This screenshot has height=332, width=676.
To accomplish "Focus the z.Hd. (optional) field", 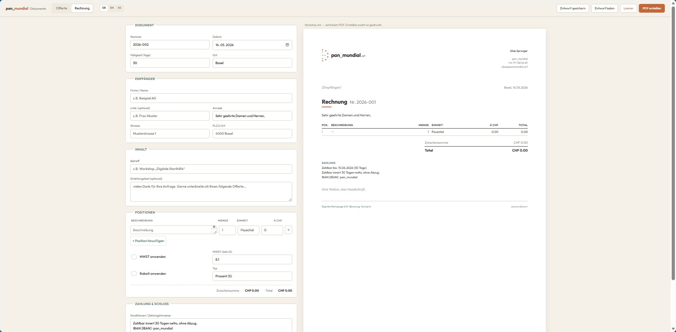I will pyautogui.click(x=170, y=116).
